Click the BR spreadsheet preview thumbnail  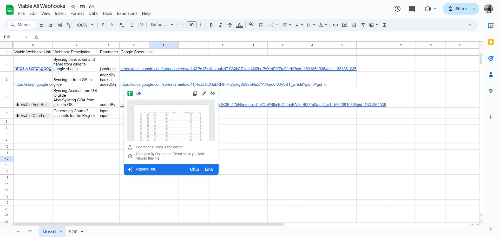click(171, 120)
